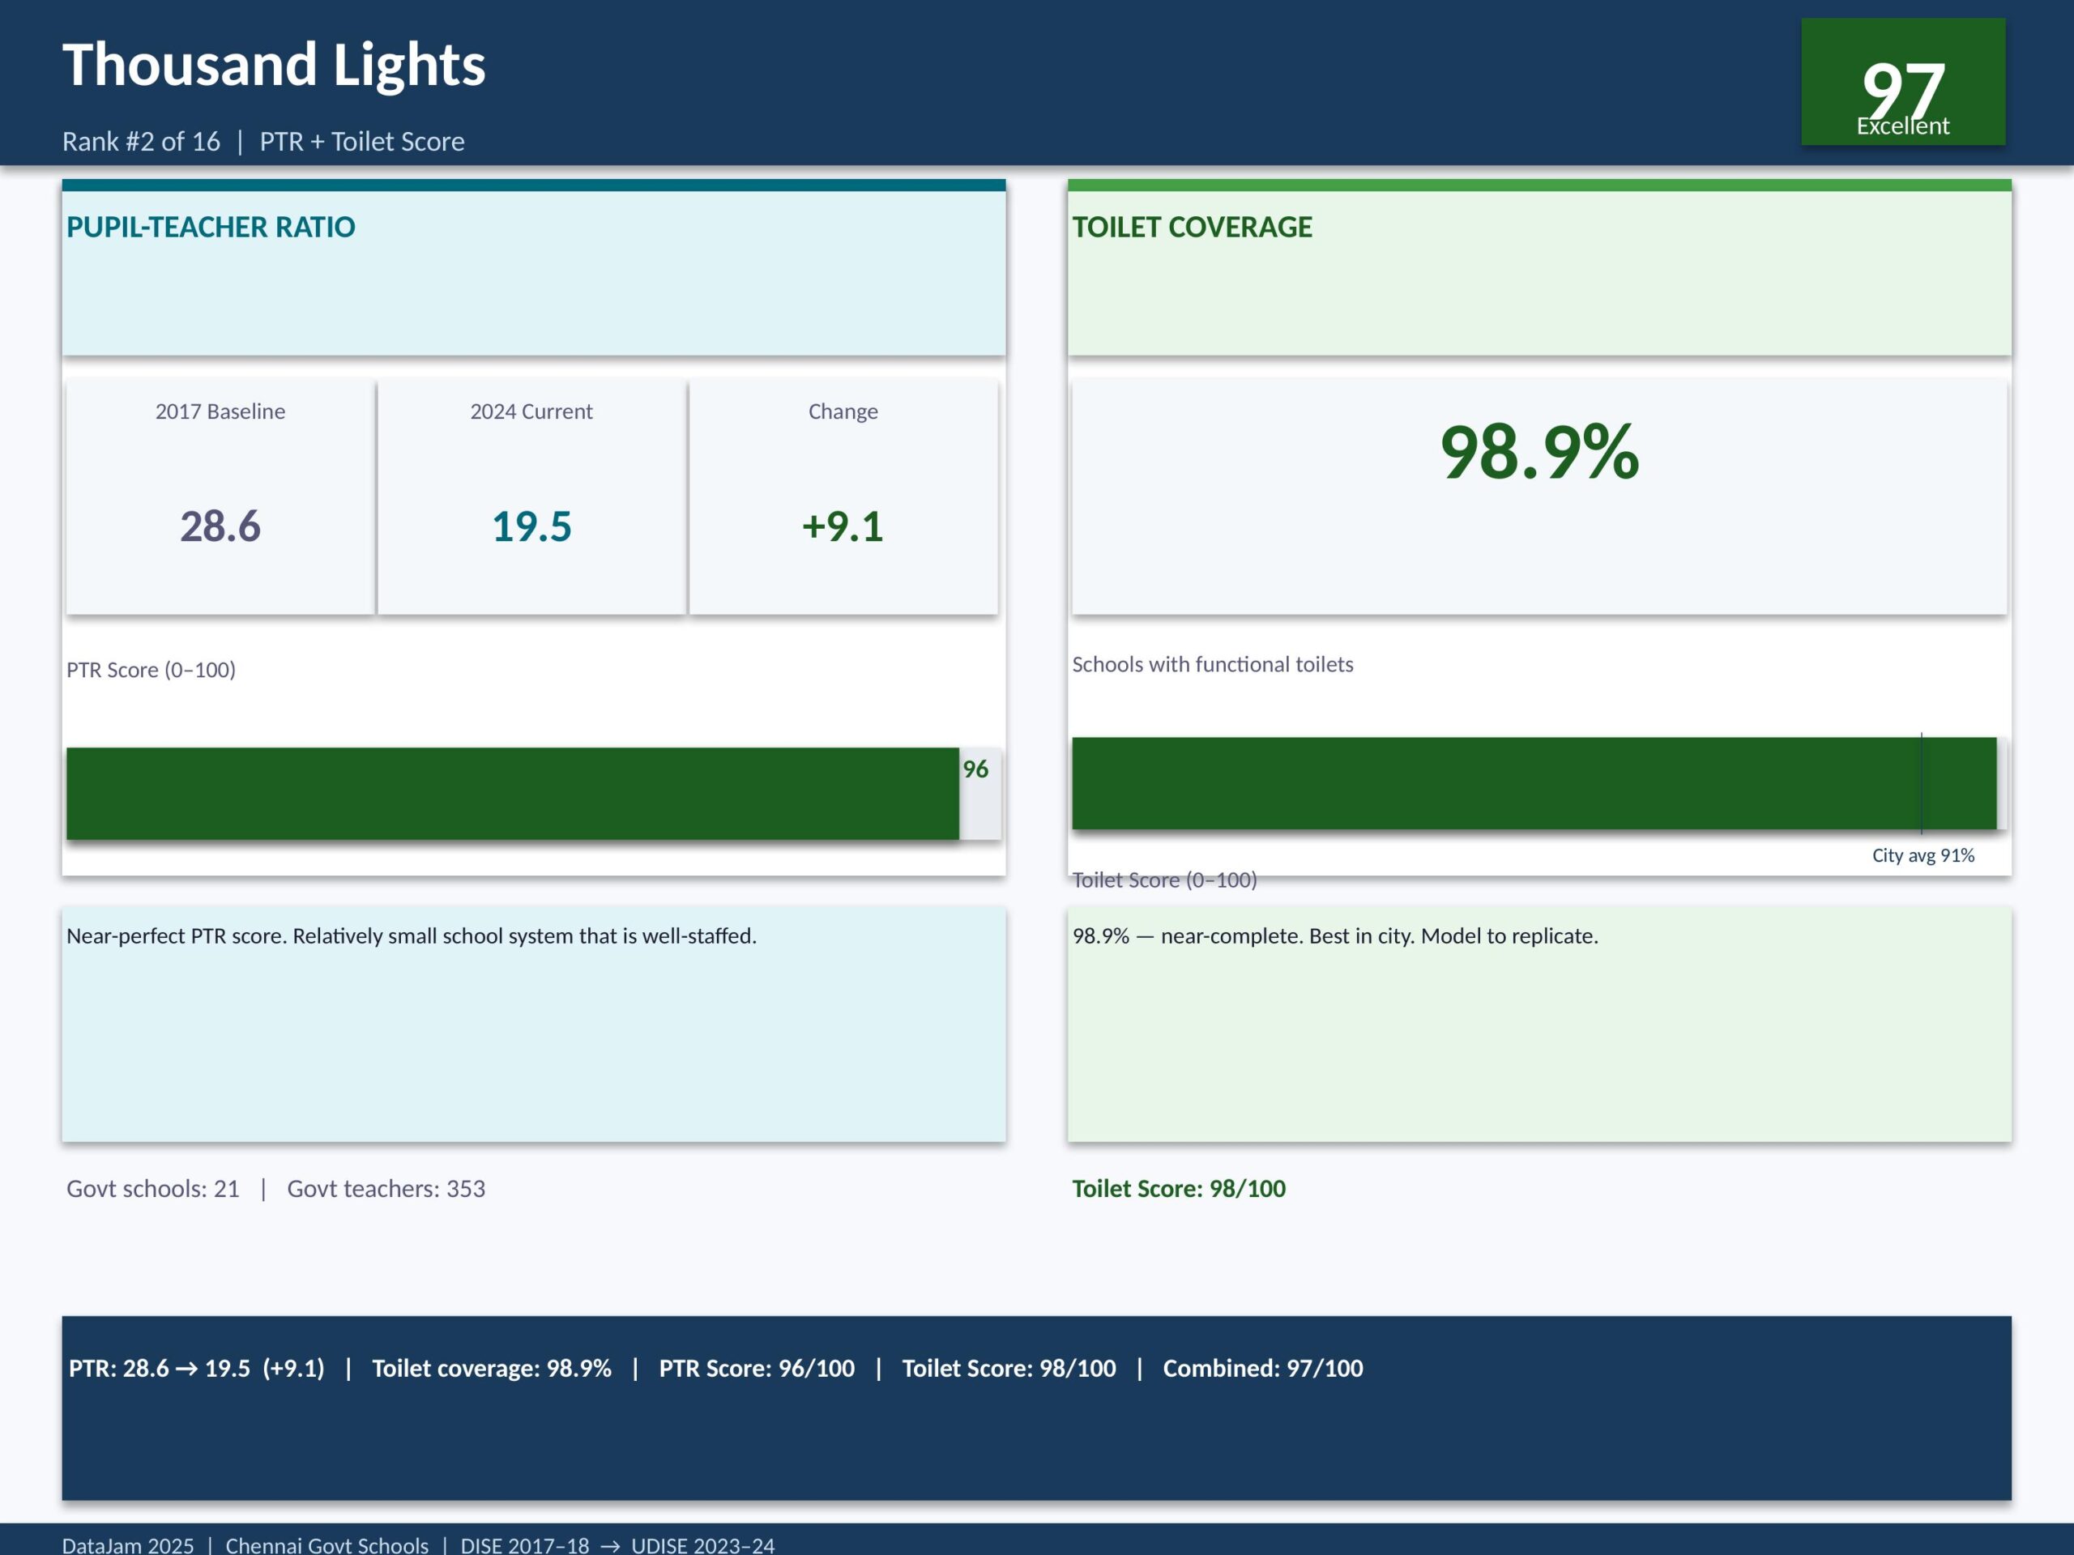2074x1555 pixels.
Task: Click the DataJam 2025 footer text
Action: point(129,1544)
